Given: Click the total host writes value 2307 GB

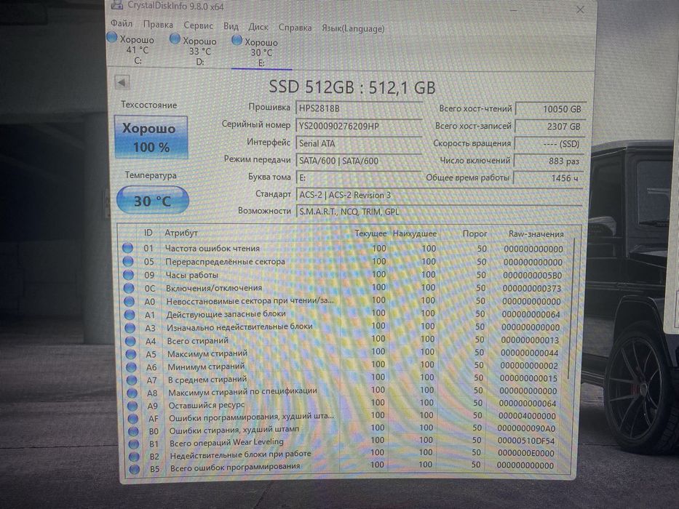Looking at the screenshot, I should tap(550, 127).
